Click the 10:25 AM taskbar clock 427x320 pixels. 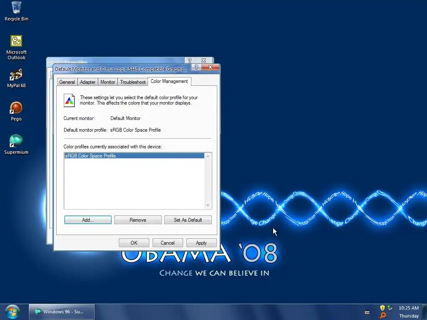409,308
